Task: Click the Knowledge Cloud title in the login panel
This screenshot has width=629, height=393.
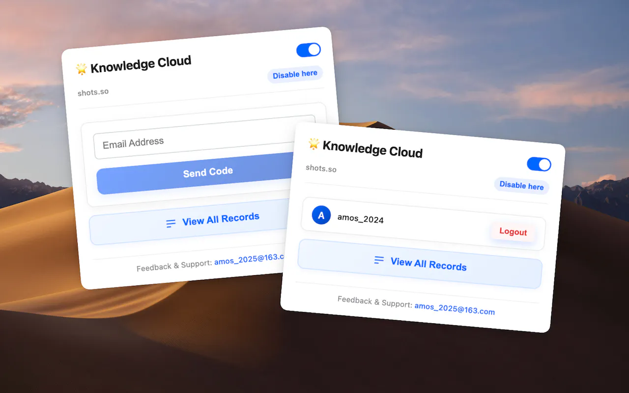Action: pos(141,64)
